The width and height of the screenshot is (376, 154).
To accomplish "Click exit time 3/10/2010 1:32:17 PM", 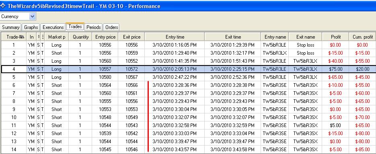I will 232,53.
